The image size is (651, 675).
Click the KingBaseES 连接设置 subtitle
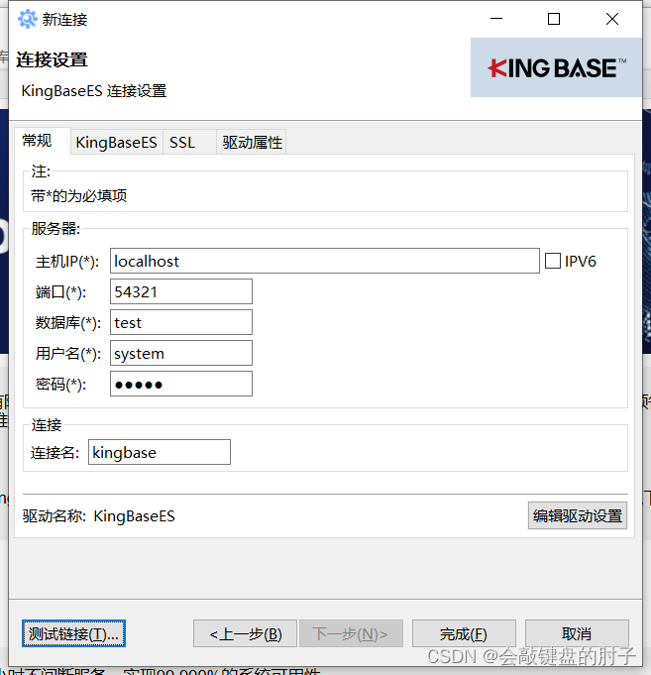[94, 91]
